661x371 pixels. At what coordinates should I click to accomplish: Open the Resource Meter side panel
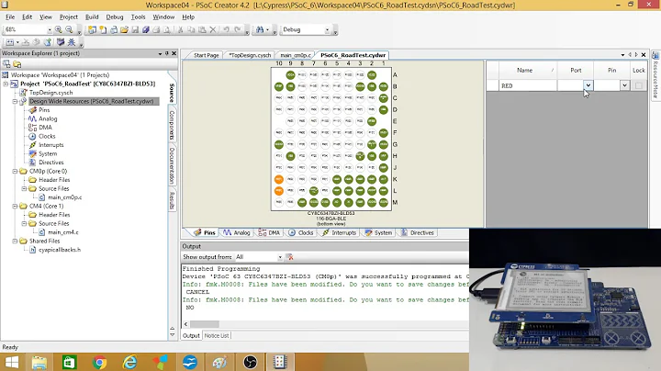point(655,76)
